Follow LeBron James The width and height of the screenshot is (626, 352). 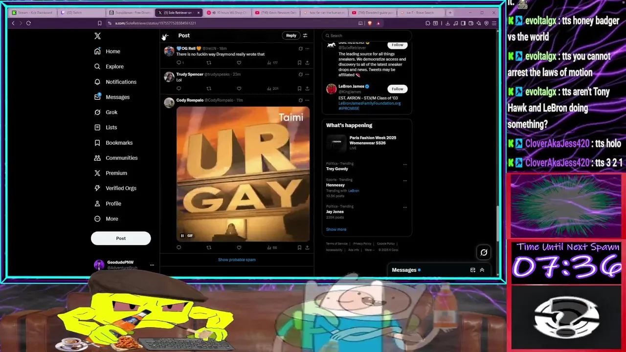tap(397, 89)
